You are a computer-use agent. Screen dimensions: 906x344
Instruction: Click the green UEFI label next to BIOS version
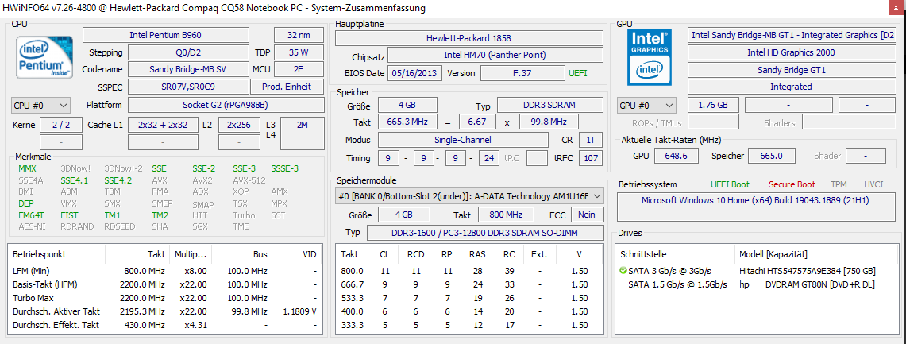(578, 73)
